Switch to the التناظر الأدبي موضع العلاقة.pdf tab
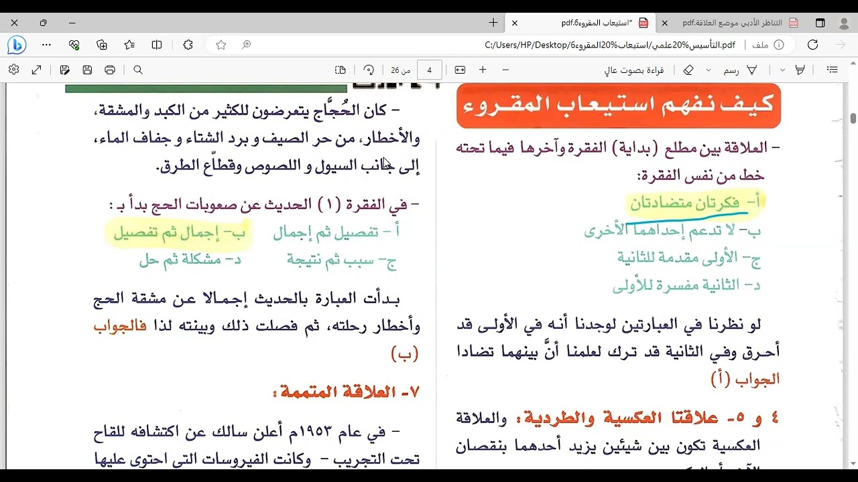 click(x=731, y=23)
